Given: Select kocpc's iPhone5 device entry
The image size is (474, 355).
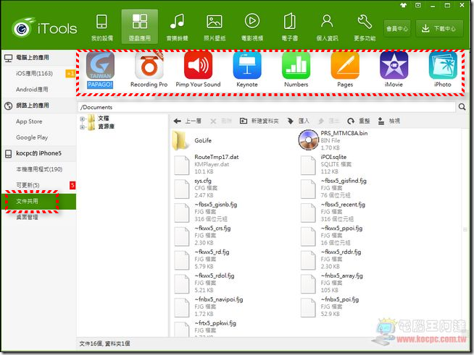Looking at the screenshot, I should tap(38, 153).
